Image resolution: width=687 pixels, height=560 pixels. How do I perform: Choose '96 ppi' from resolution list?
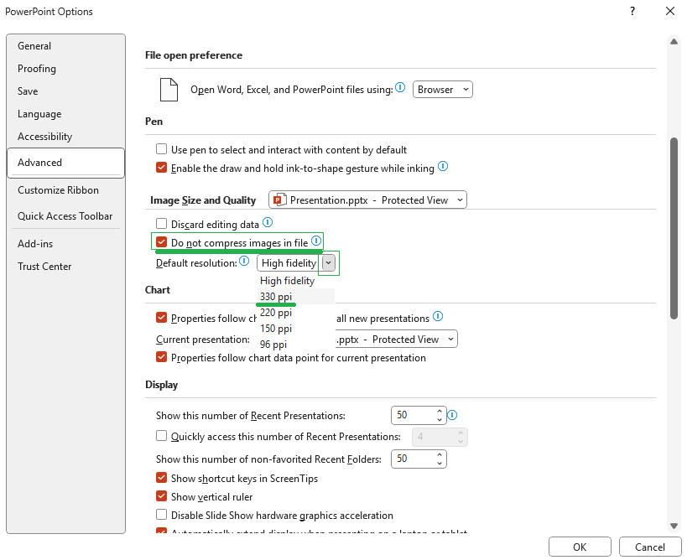point(295,345)
